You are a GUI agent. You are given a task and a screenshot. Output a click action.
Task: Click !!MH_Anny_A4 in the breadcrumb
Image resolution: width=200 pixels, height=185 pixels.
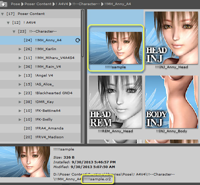[118, 4]
